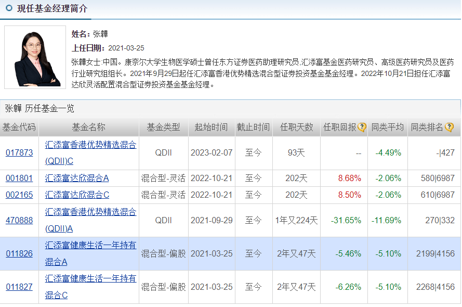Select the ranking 610|6987
The height and width of the screenshot is (307, 462).
438,195
